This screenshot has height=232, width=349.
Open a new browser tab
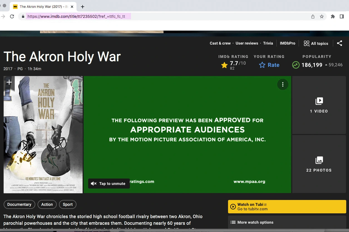(82, 7)
